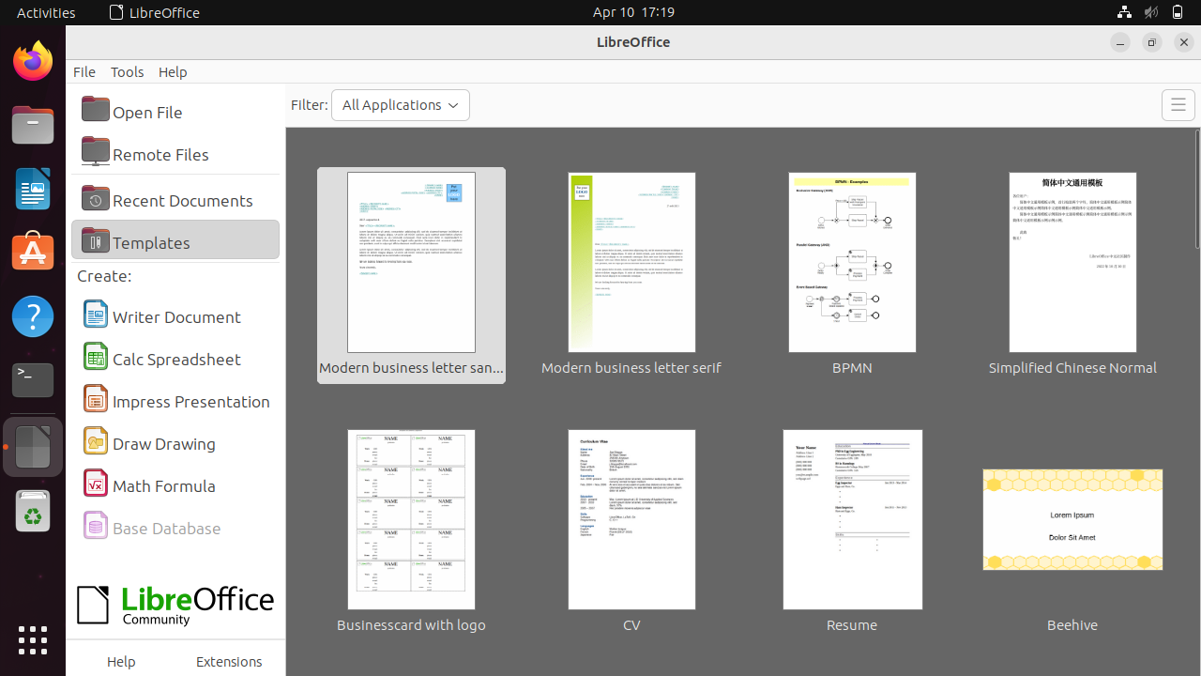The width and height of the screenshot is (1201, 676).
Task: Open the Tools menu
Action: click(127, 71)
